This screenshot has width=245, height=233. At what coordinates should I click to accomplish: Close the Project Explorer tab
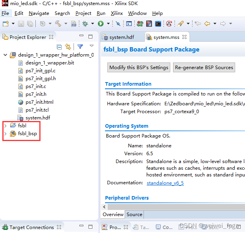point(51,37)
